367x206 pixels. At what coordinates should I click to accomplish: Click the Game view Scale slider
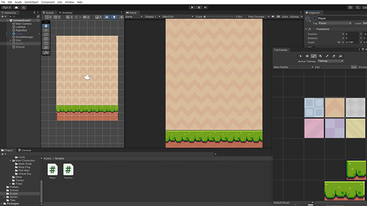coord(218,17)
